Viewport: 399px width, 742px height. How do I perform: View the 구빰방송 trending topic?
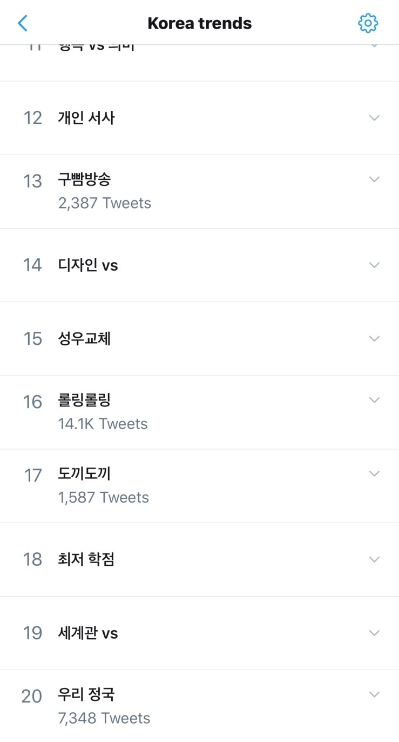pos(85,180)
